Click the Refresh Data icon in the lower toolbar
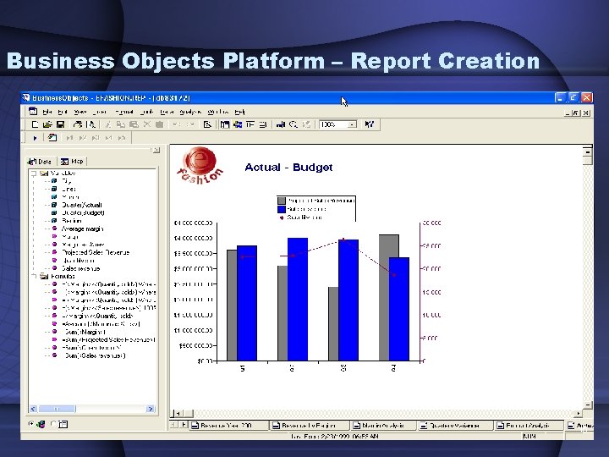The width and height of the screenshot is (609, 457). (52, 138)
